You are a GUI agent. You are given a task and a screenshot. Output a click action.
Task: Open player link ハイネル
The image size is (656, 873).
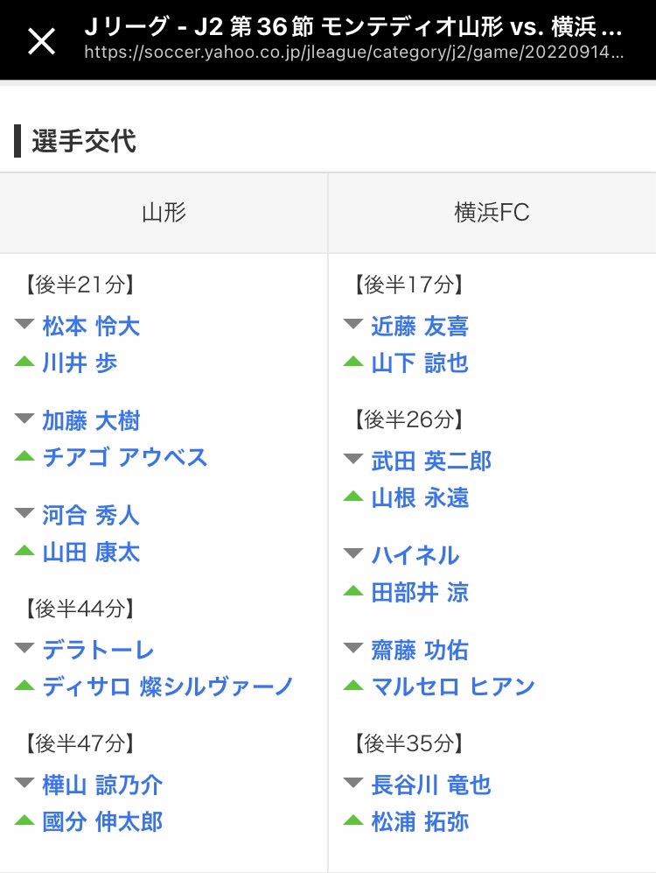[x=415, y=555]
